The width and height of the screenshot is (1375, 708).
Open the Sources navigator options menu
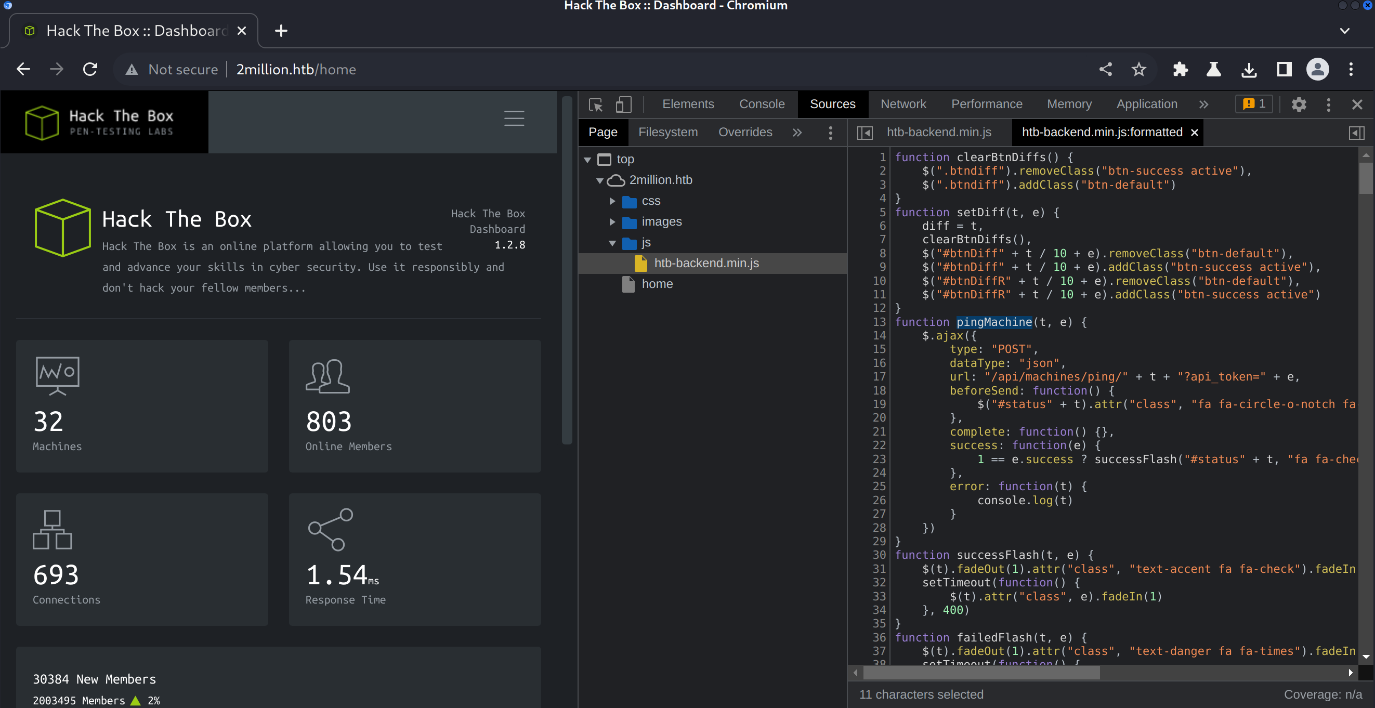click(x=830, y=133)
